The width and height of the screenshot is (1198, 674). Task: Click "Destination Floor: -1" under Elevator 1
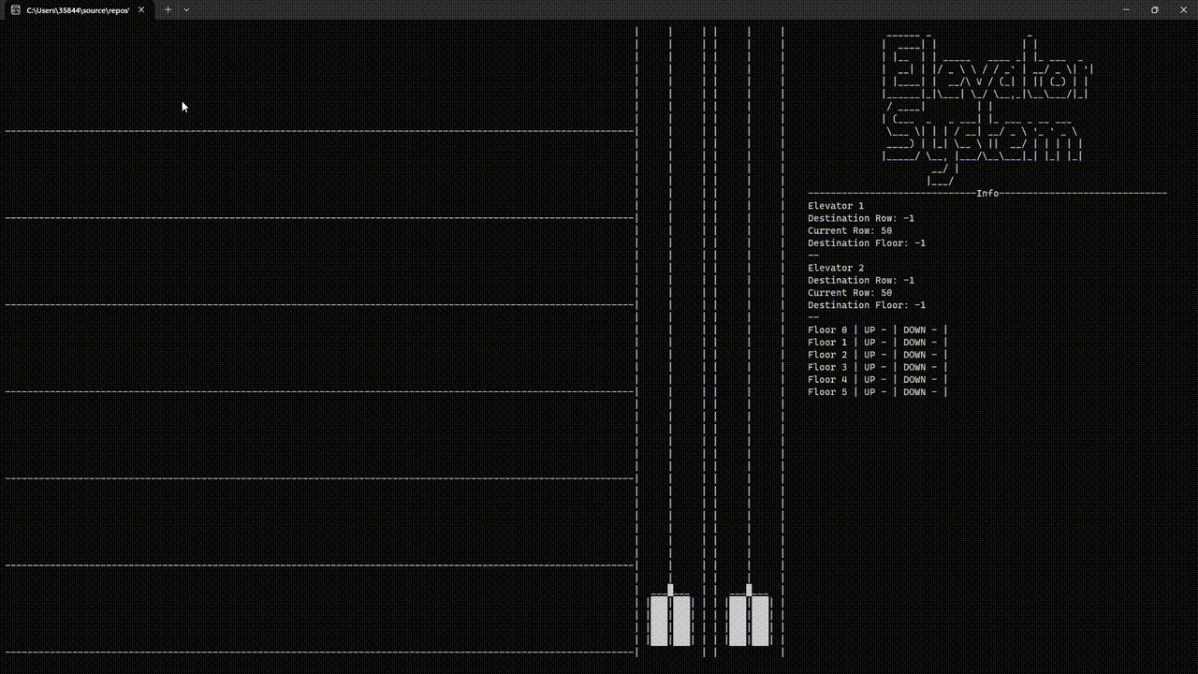[x=867, y=242]
